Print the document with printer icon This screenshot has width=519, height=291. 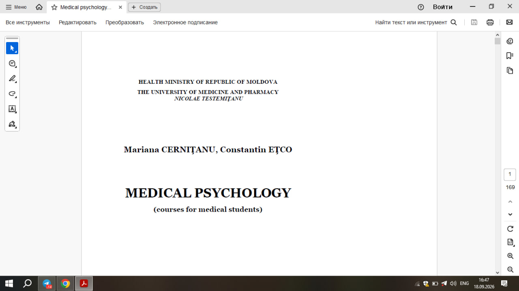pyautogui.click(x=490, y=22)
